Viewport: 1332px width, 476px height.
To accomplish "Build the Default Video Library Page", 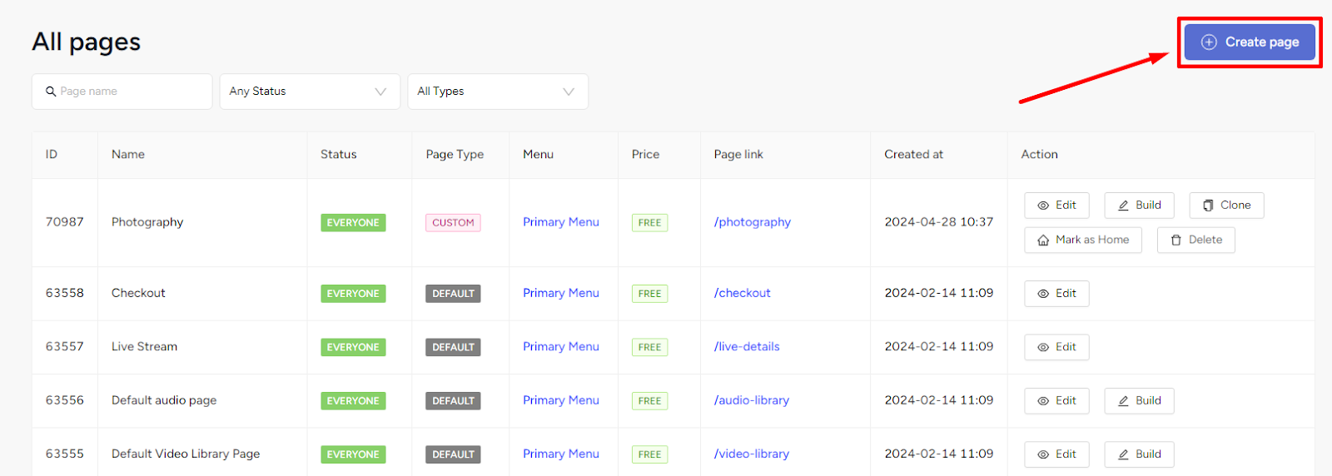I will [1139, 454].
